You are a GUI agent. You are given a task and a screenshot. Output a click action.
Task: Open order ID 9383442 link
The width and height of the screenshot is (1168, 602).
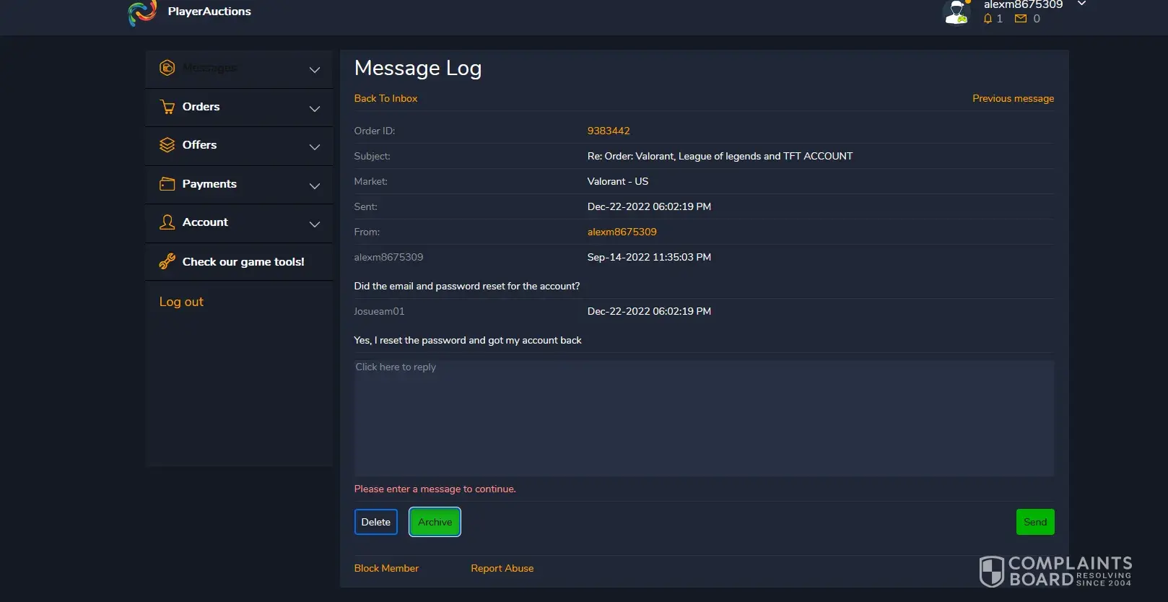tap(609, 131)
